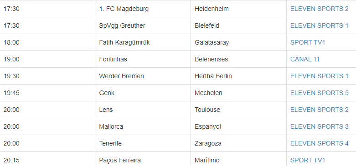Click ELEVEN SPORTS 1 link for SpVgg Greuther

pos(319,25)
